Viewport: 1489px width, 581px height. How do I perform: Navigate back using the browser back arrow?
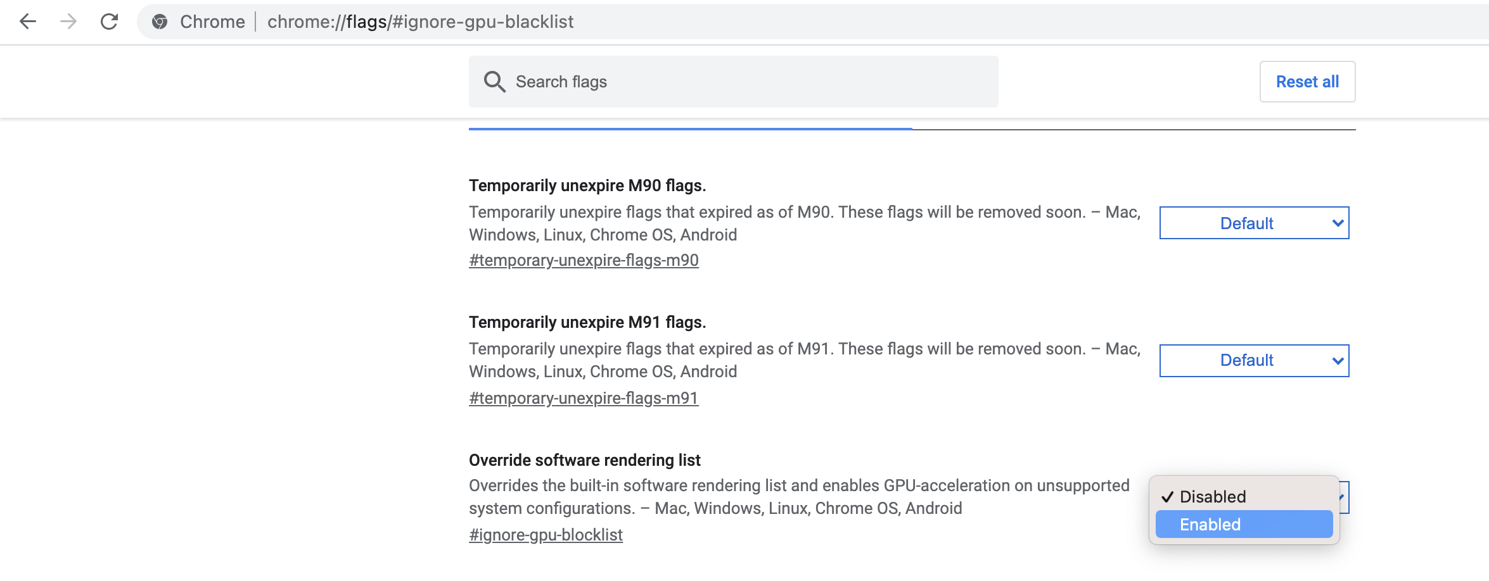click(27, 21)
